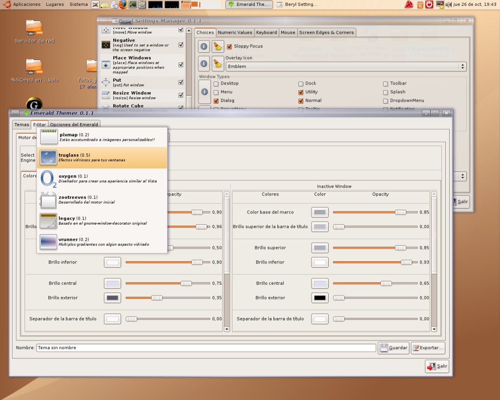Switch to Opciones del Emerald tab
Viewport: 500px width, 400px height.
coord(74,125)
